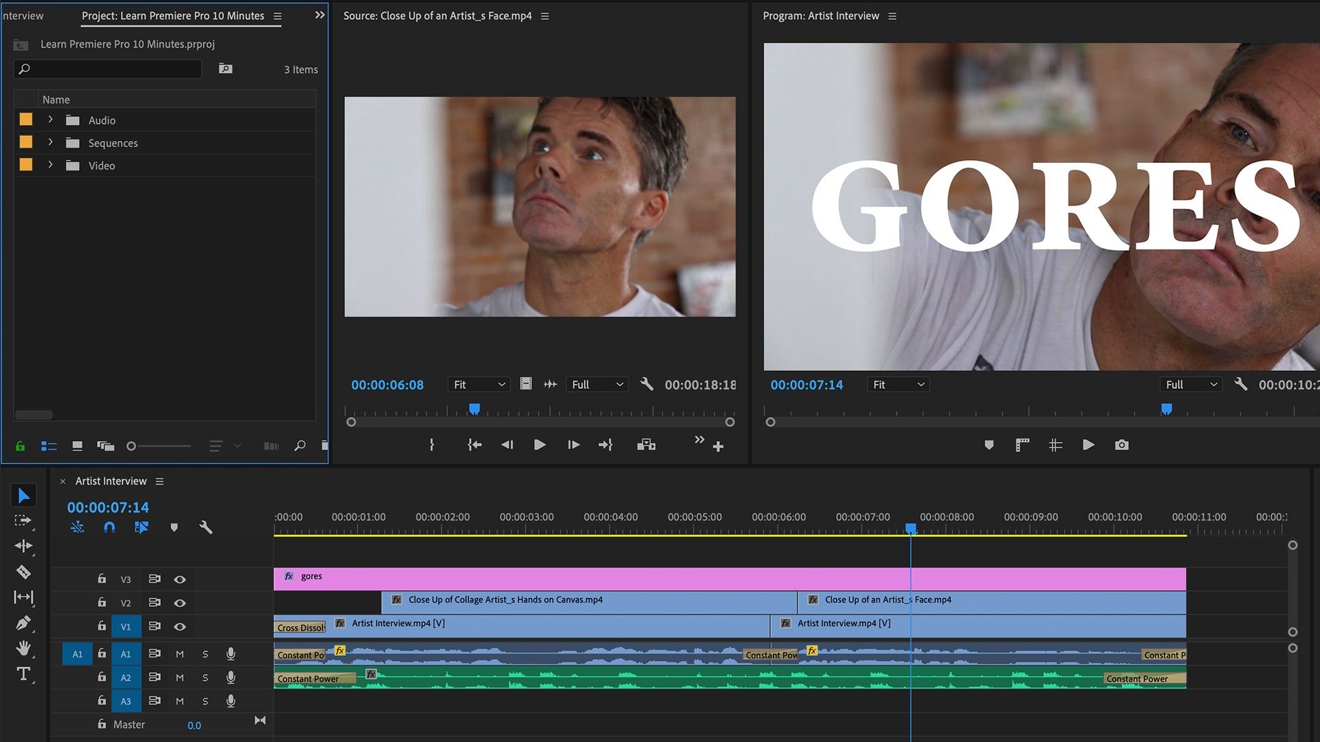Solo the A1 audio track
The image size is (1320, 742).
pyautogui.click(x=204, y=653)
